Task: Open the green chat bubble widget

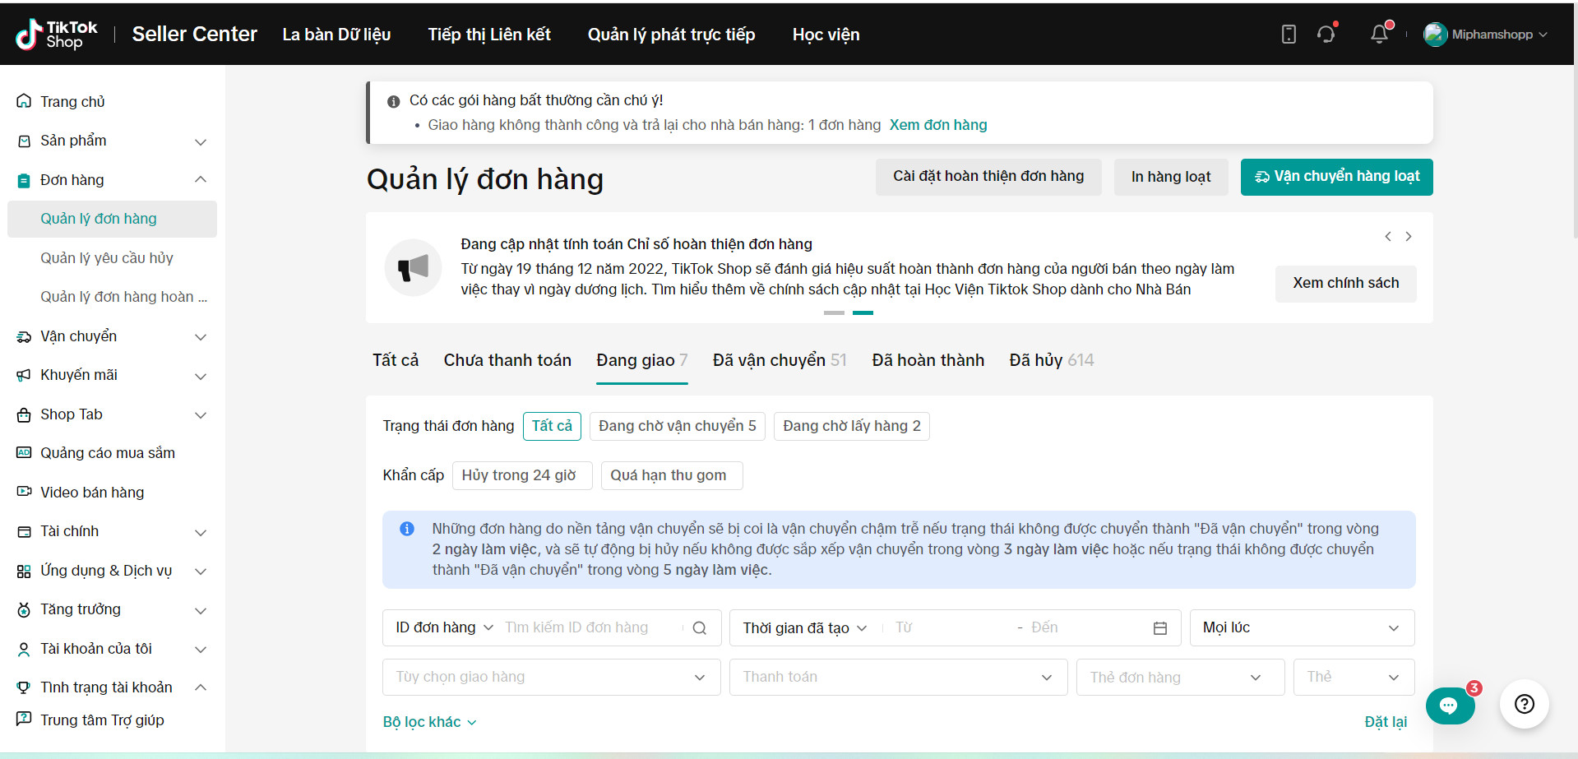Action: click(1449, 706)
